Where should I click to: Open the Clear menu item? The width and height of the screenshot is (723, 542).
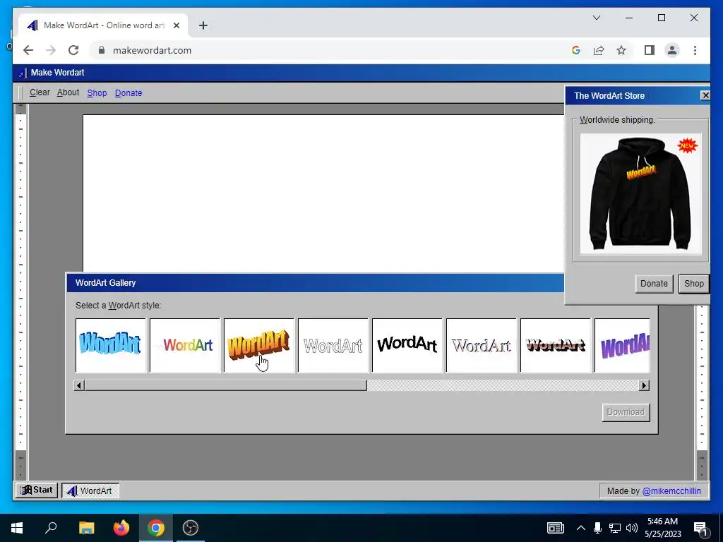[40, 92]
